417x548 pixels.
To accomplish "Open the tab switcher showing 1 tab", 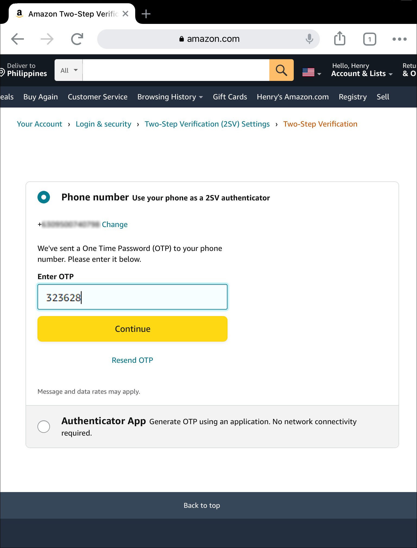I will [369, 39].
